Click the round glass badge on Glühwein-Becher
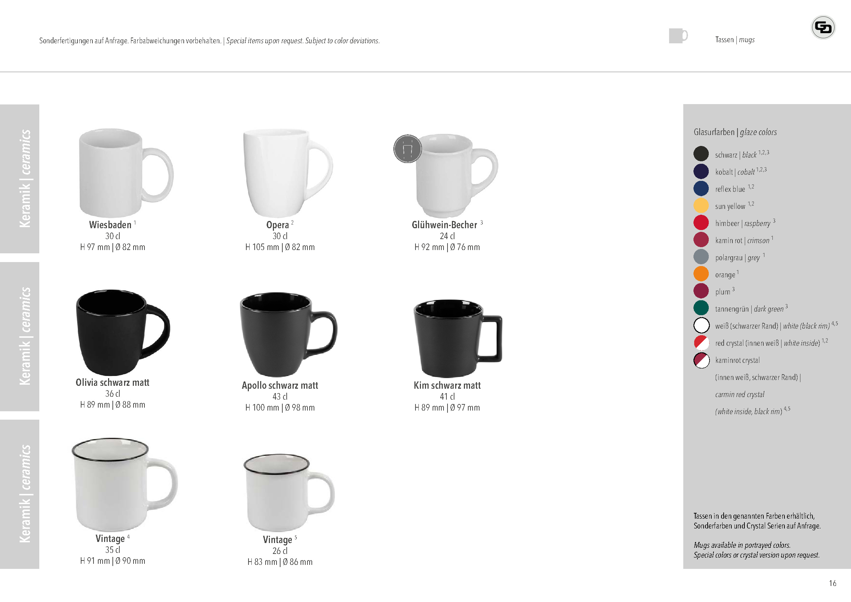The height and width of the screenshot is (602, 851). [x=407, y=148]
